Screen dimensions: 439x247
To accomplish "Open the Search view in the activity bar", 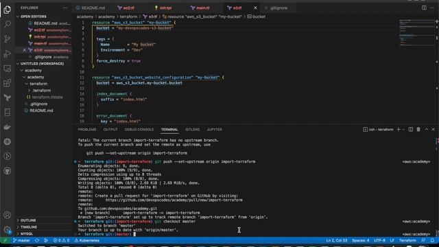I will [8, 24].
